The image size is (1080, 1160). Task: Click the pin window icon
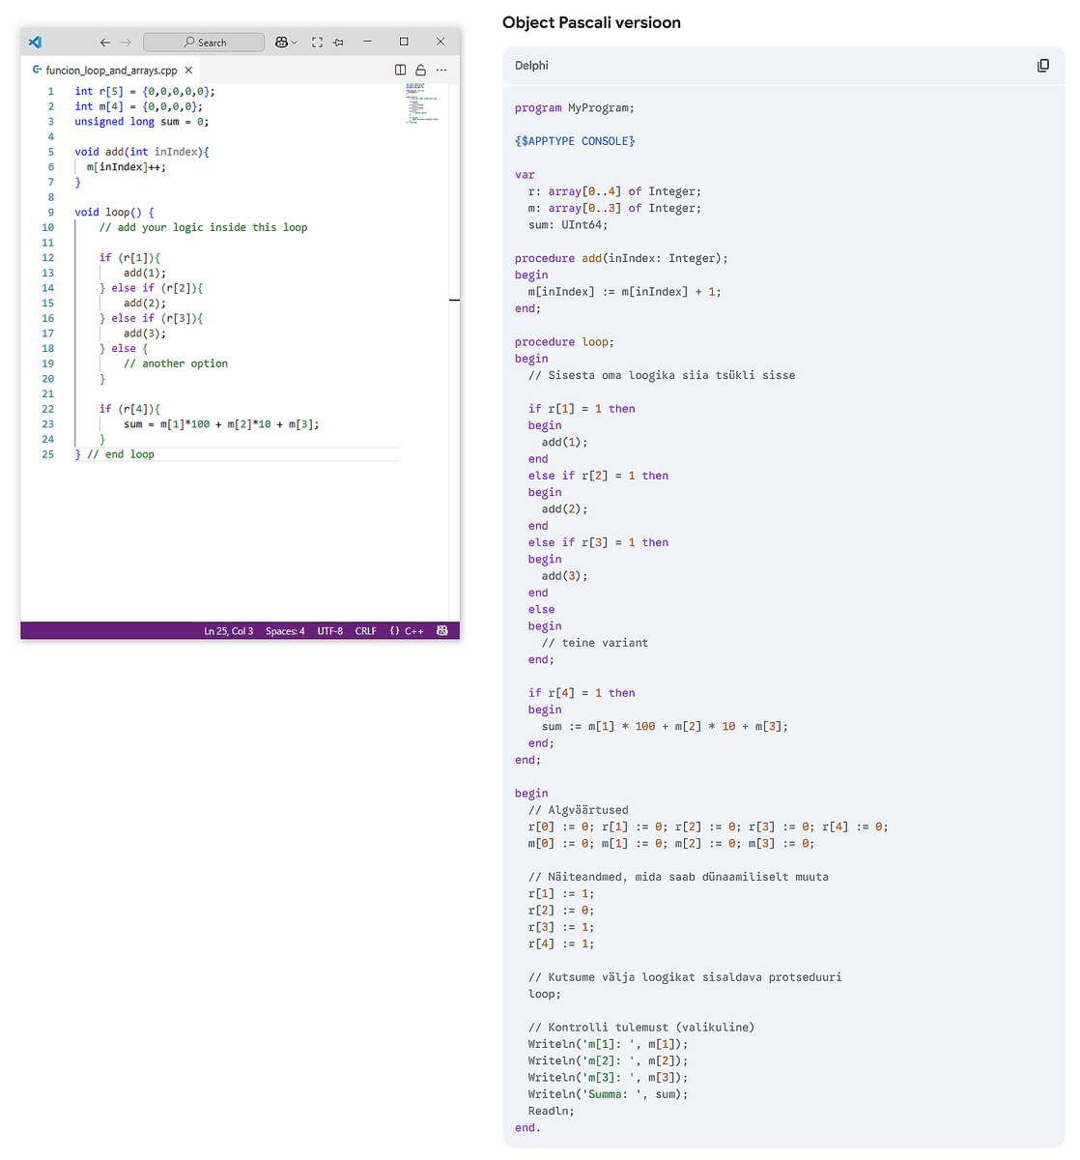338,43
